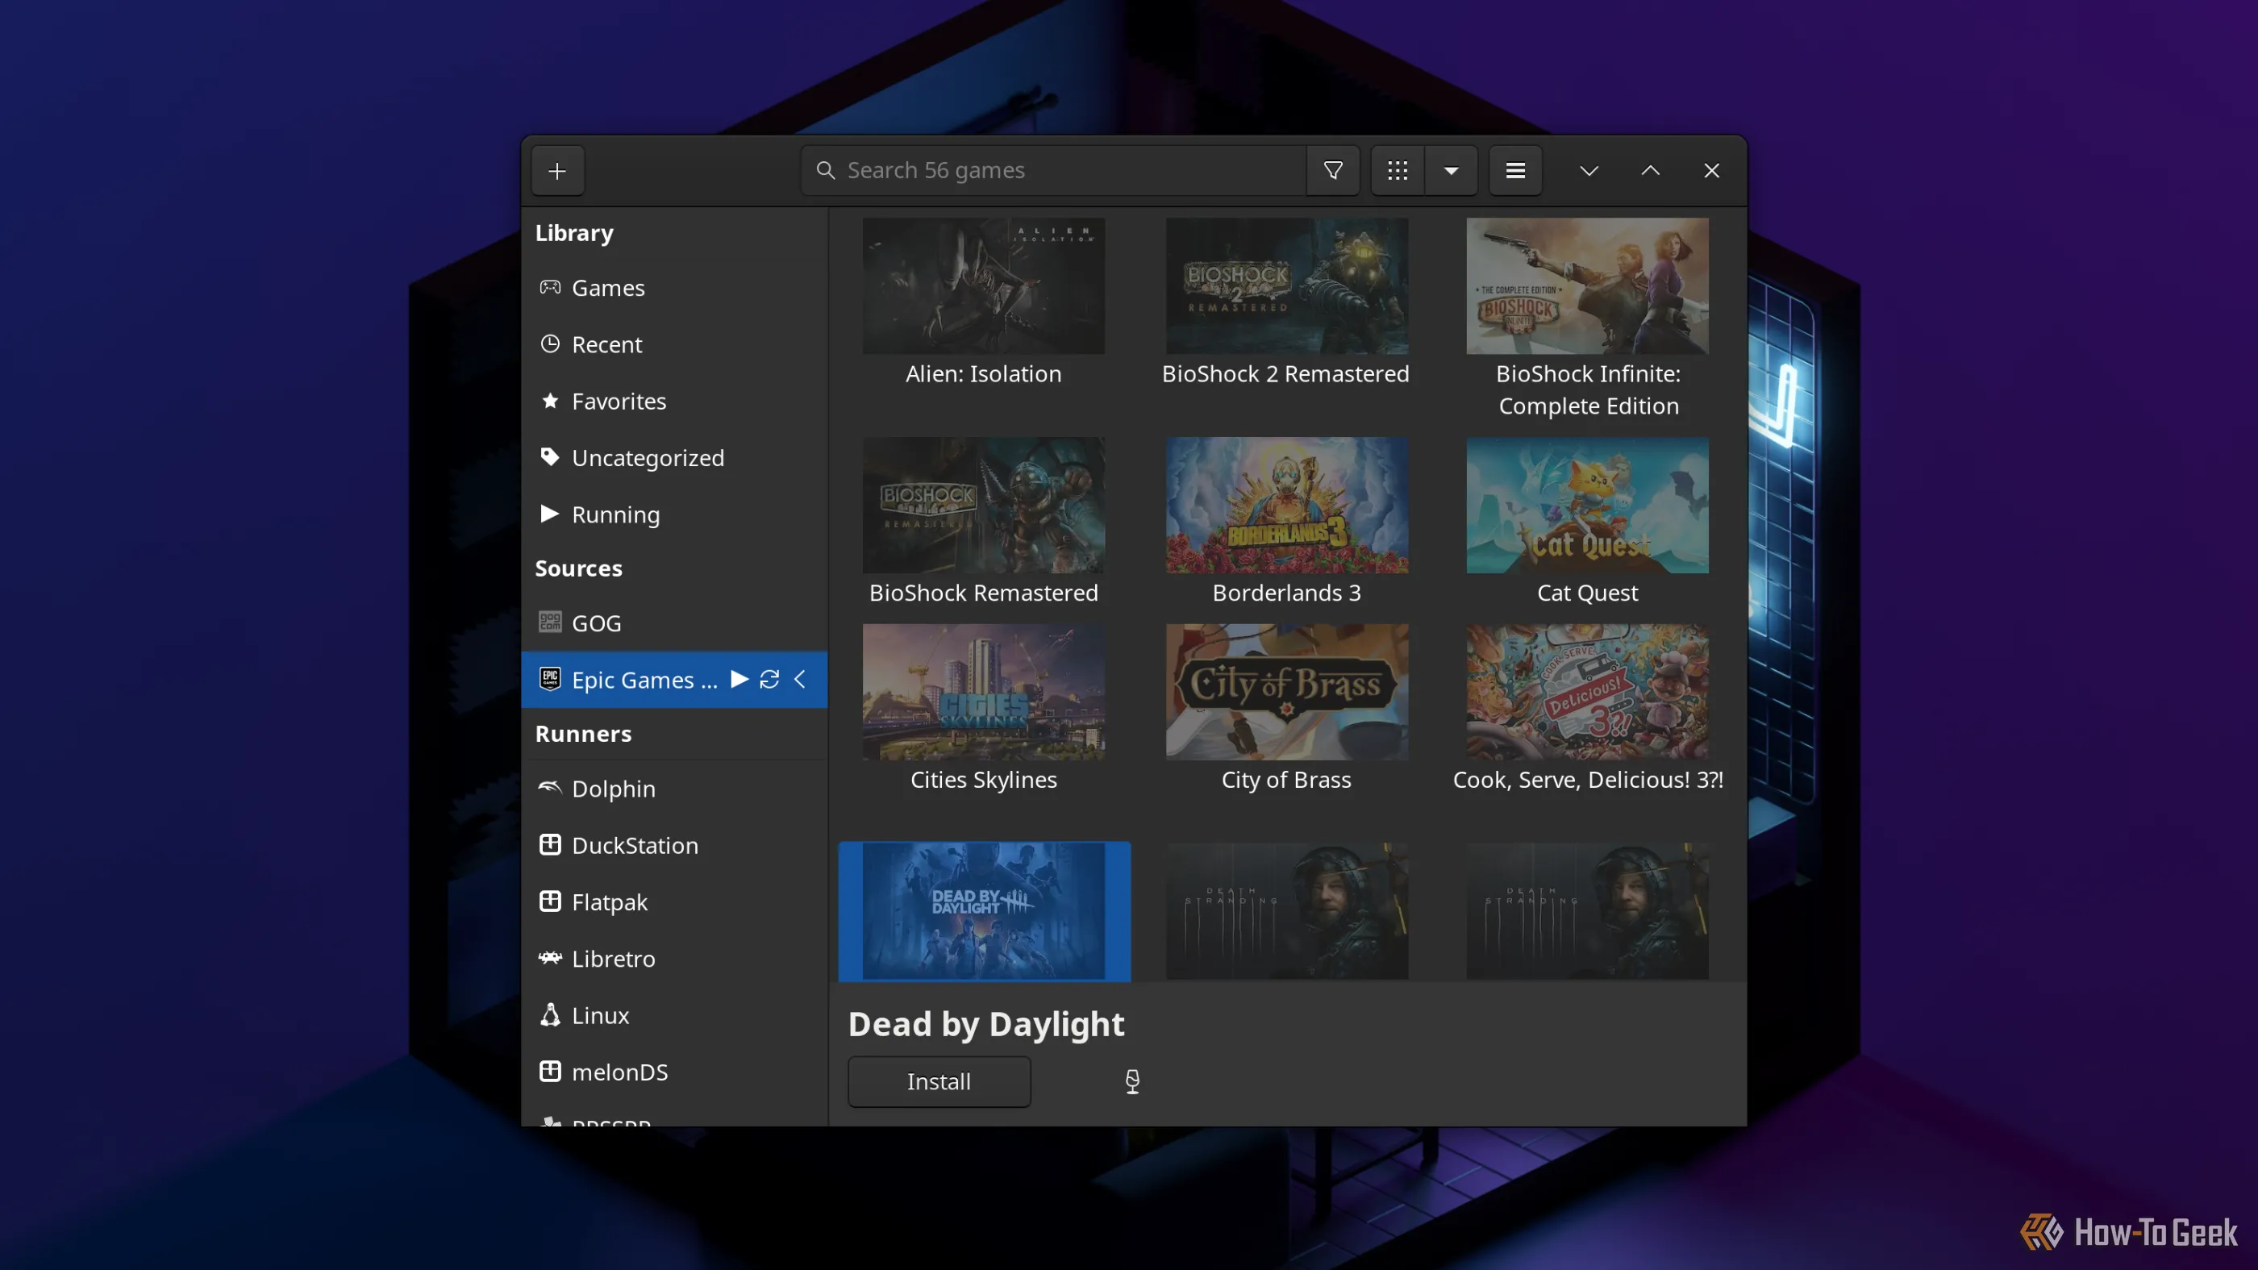
Task: Switch to grid view icon
Action: coord(1398,170)
